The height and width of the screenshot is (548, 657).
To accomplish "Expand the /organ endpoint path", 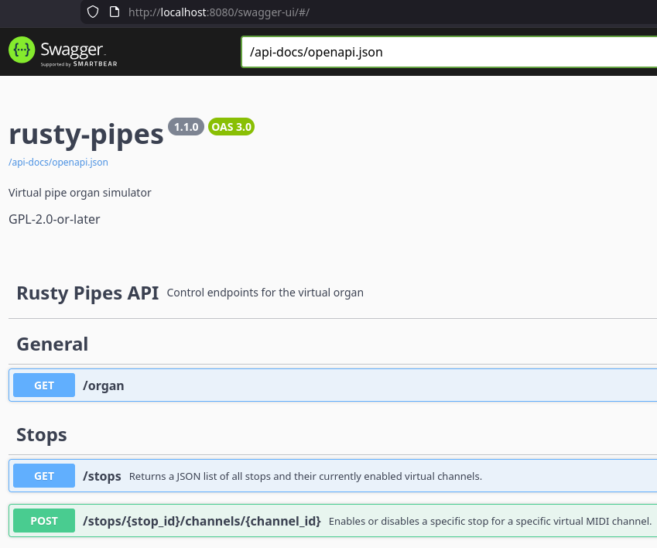I will (104, 385).
